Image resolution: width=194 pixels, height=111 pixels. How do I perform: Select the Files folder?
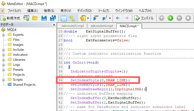(x=16, y=40)
